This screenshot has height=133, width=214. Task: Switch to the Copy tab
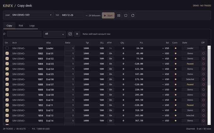(9, 26)
